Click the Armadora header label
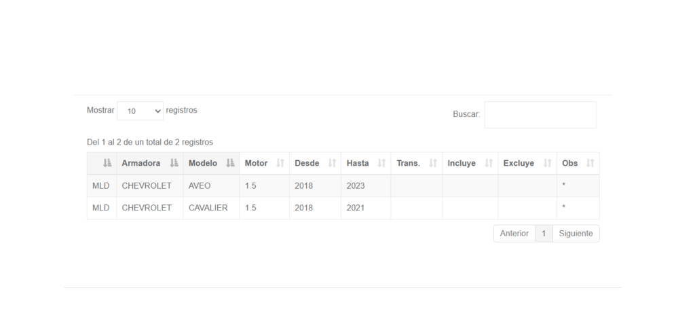695x332 pixels. 141,163
